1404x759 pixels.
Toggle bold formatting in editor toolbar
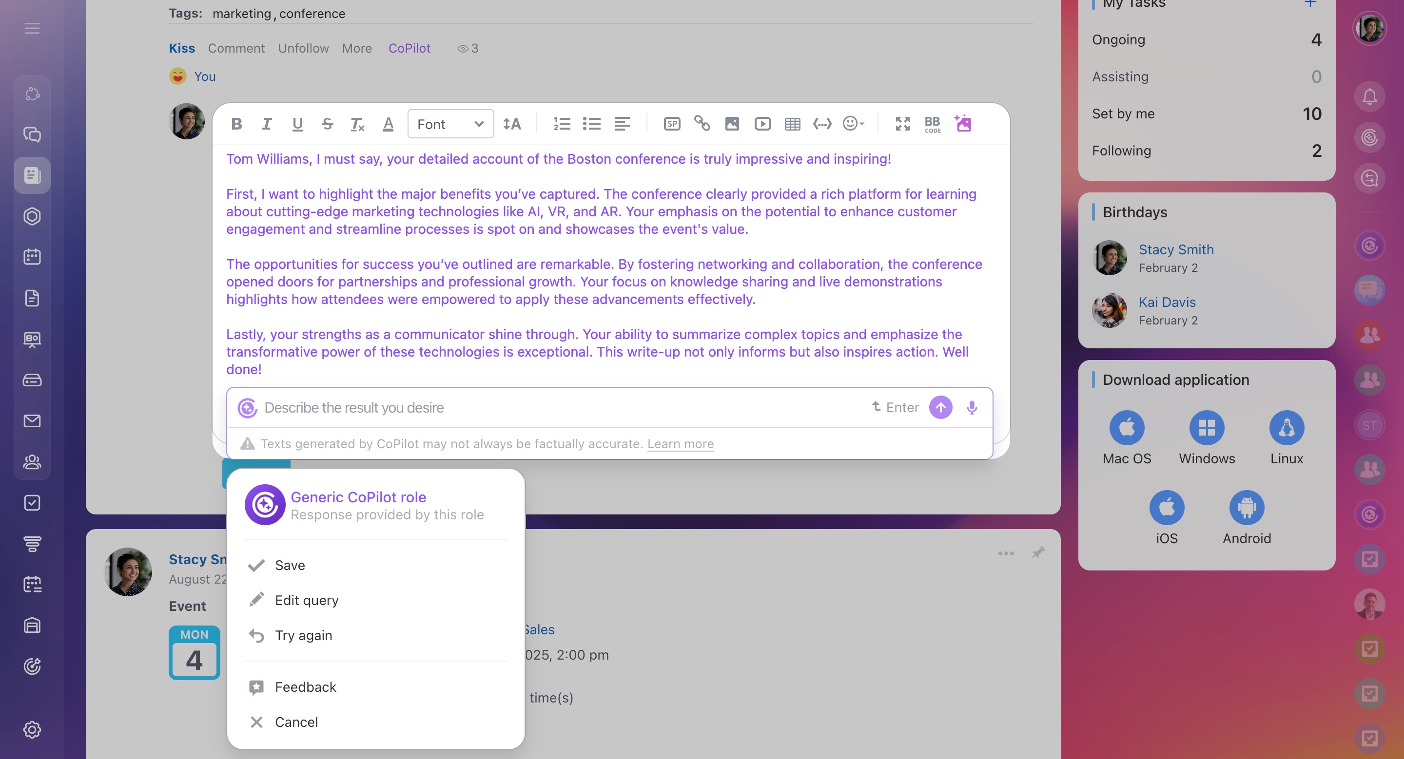pos(236,124)
